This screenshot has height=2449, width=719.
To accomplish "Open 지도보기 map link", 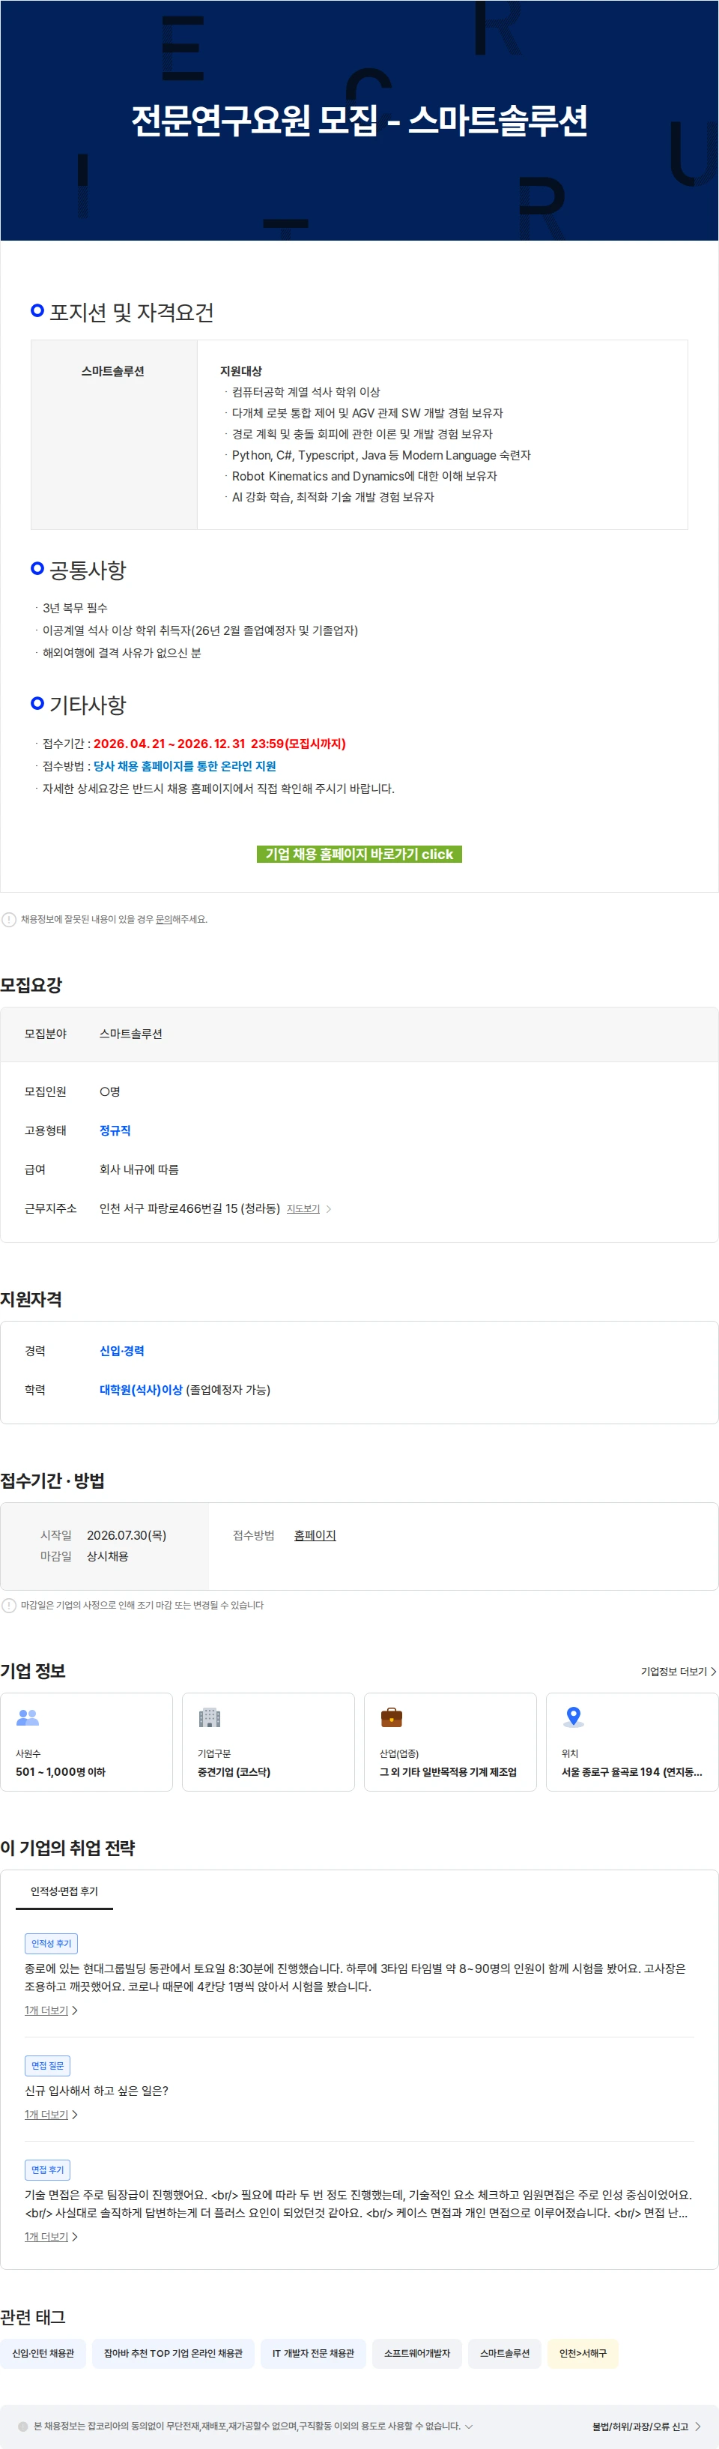I will pos(309,1208).
